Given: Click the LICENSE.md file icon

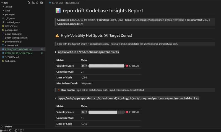Looking at the screenshot, I should coord(3,26).
